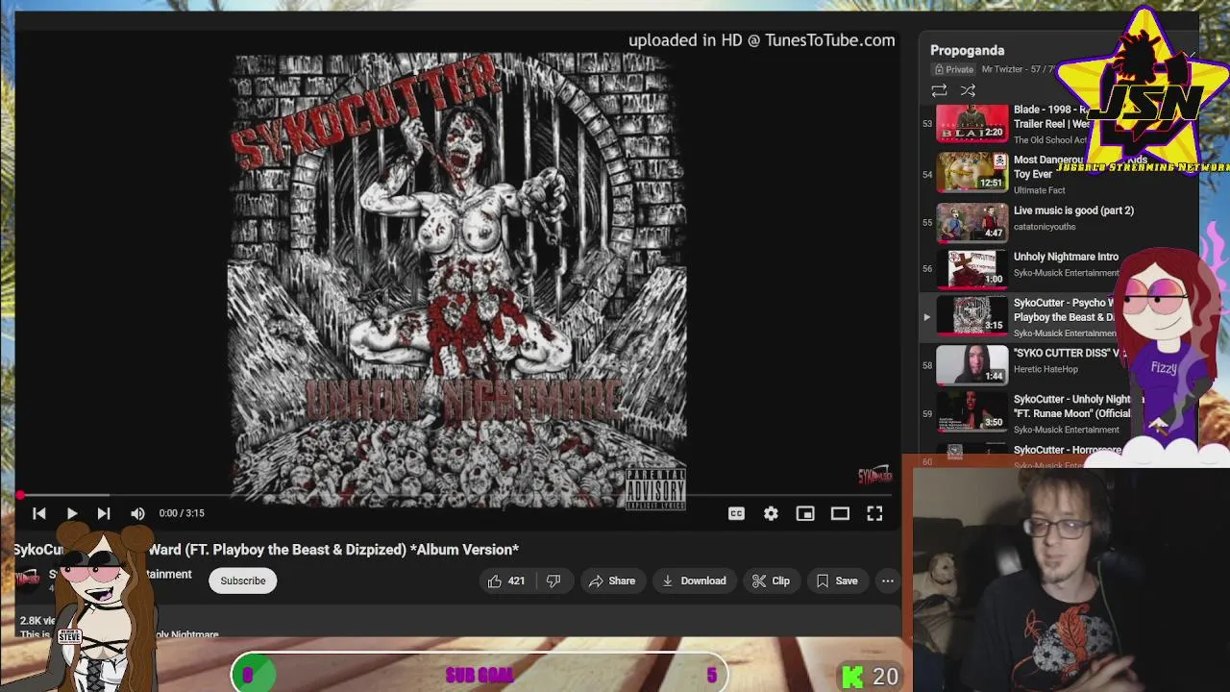Click the Propoganda playlist title

coord(967,50)
